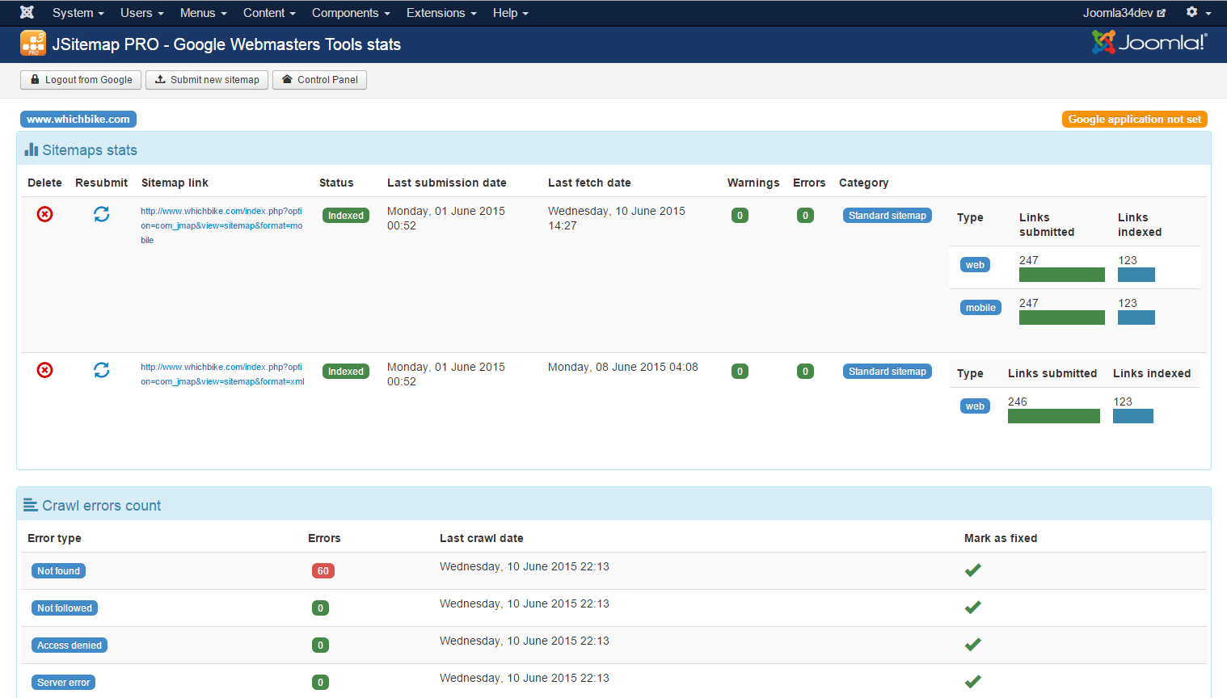
Task: Open the Components menu
Action: [x=351, y=13]
